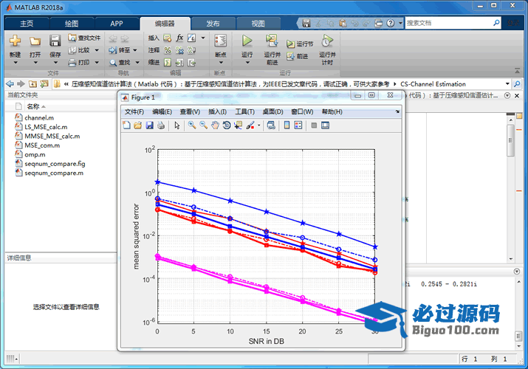The width and height of the screenshot is (528, 369).
Task: Open the File menu in Figure 1
Action: tap(134, 111)
